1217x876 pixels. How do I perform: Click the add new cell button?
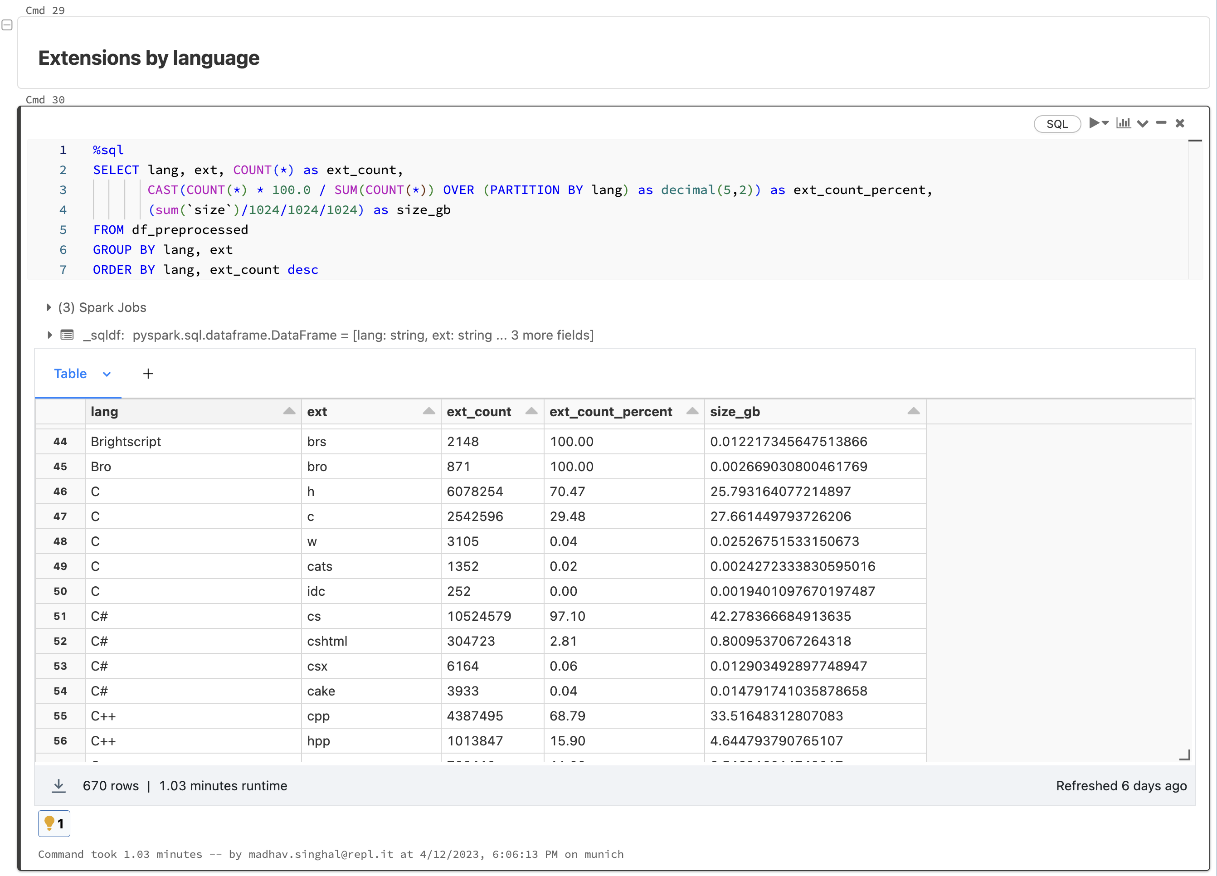coord(148,373)
